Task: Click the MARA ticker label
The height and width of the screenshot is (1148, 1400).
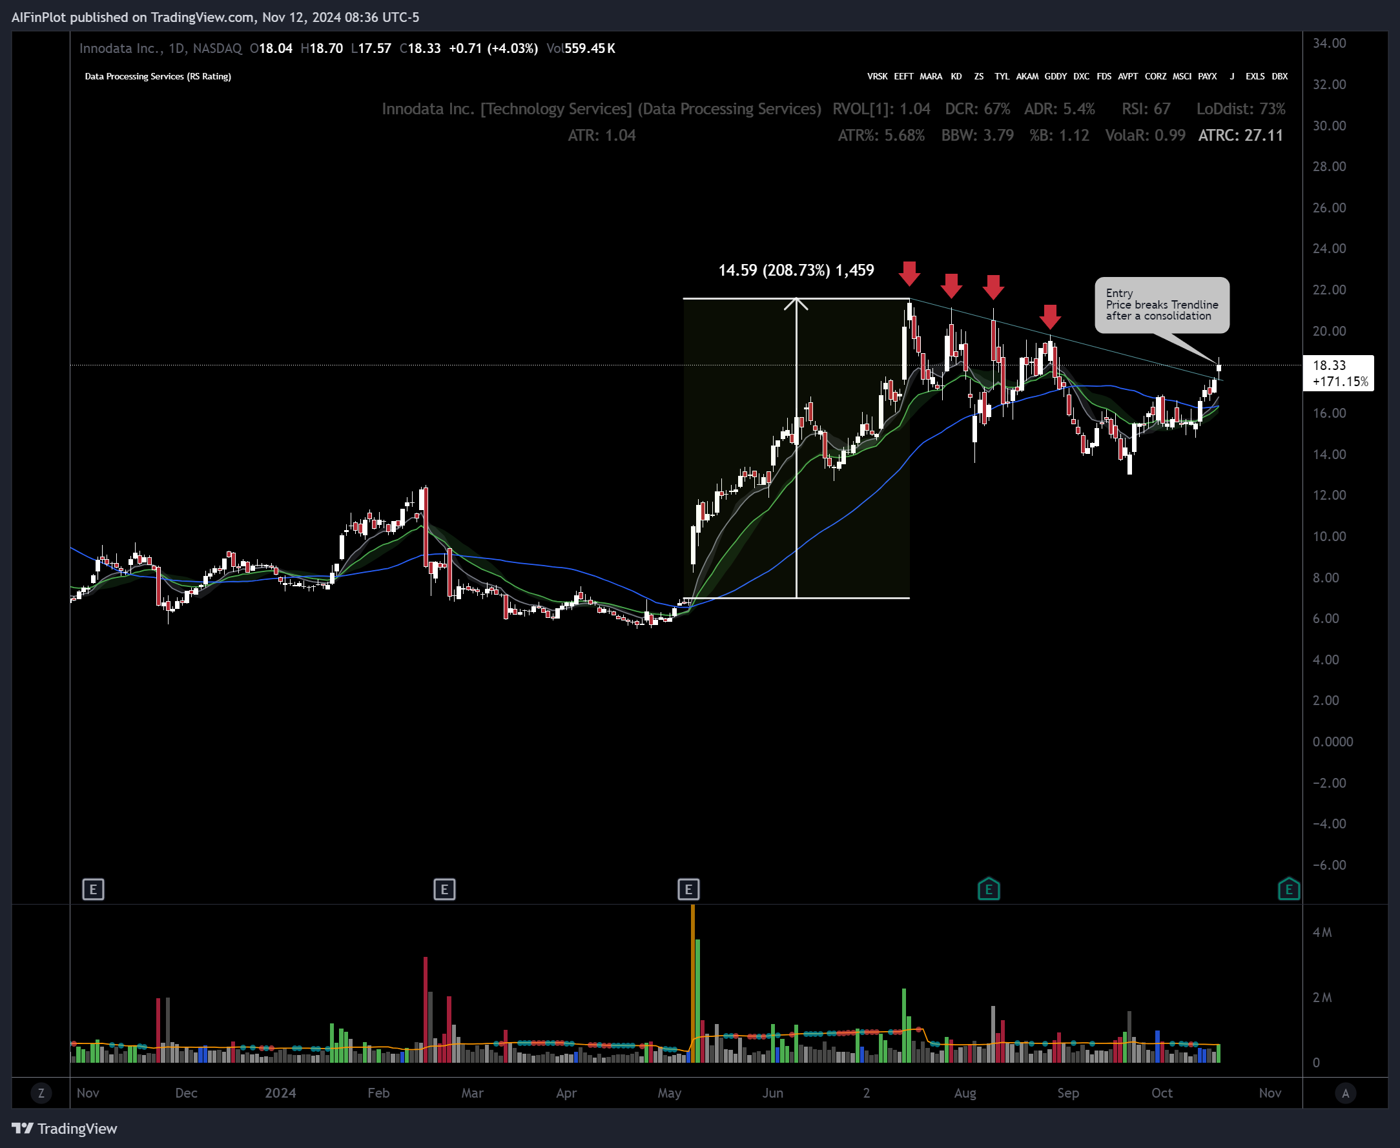Action: (931, 76)
